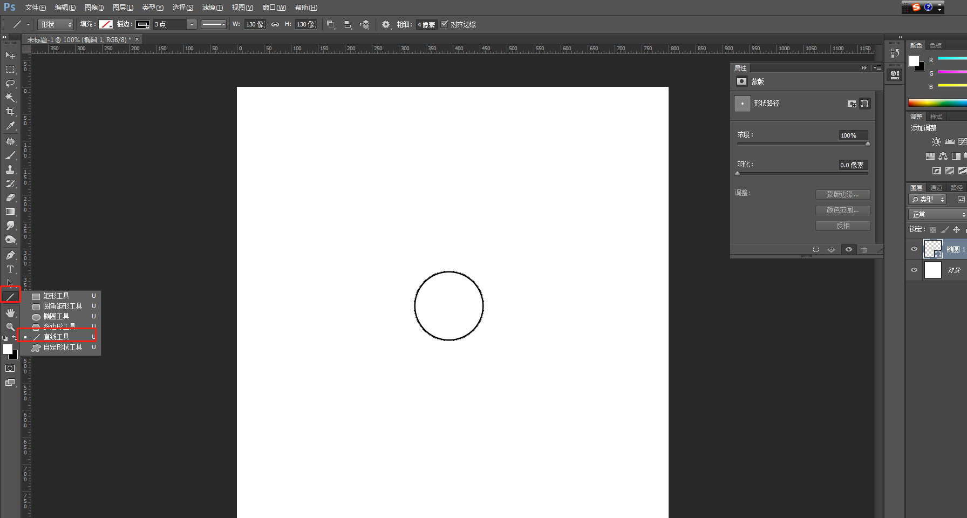Open the 图像 menu
Image resolution: width=967 pixels, height=518 pixels.
pos(94,8)
